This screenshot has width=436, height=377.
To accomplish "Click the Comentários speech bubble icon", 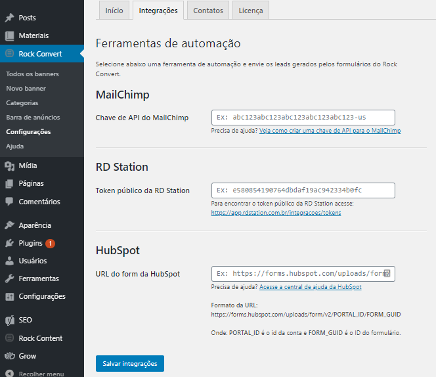I will [9, 202].
